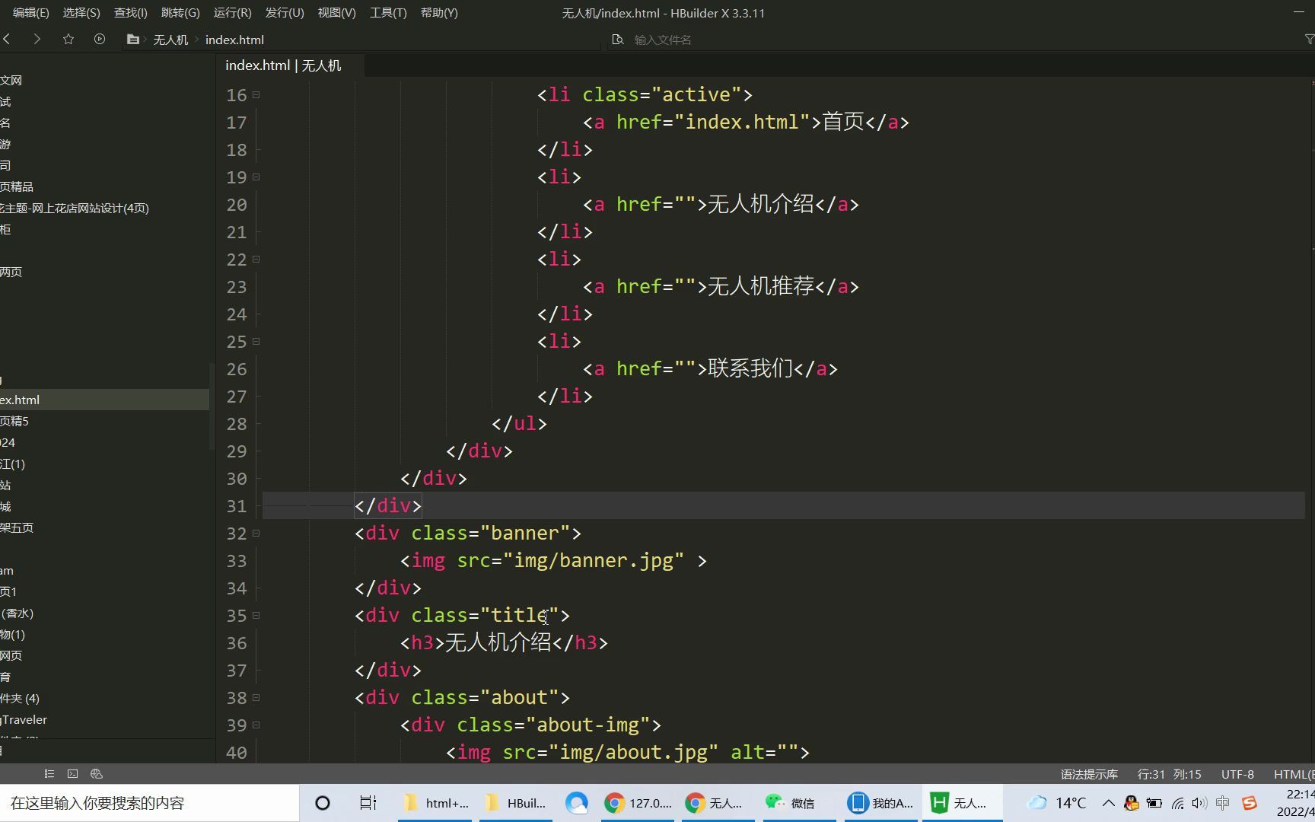Screen dimensions: 1315x822
Task: Collapse the code fold on line 19
Action: click(x=256, y=177)
